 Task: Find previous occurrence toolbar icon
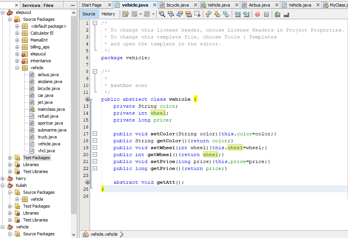pos(171,14)
